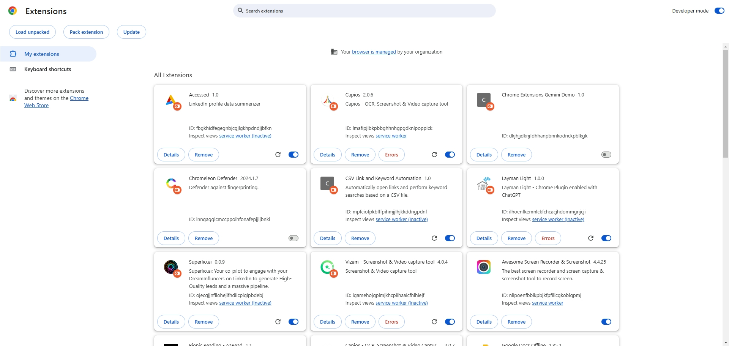Enable the Chrome Extensions Gemini Demo toggle
The height and width of the screenshot is (346, 729).
606,155
